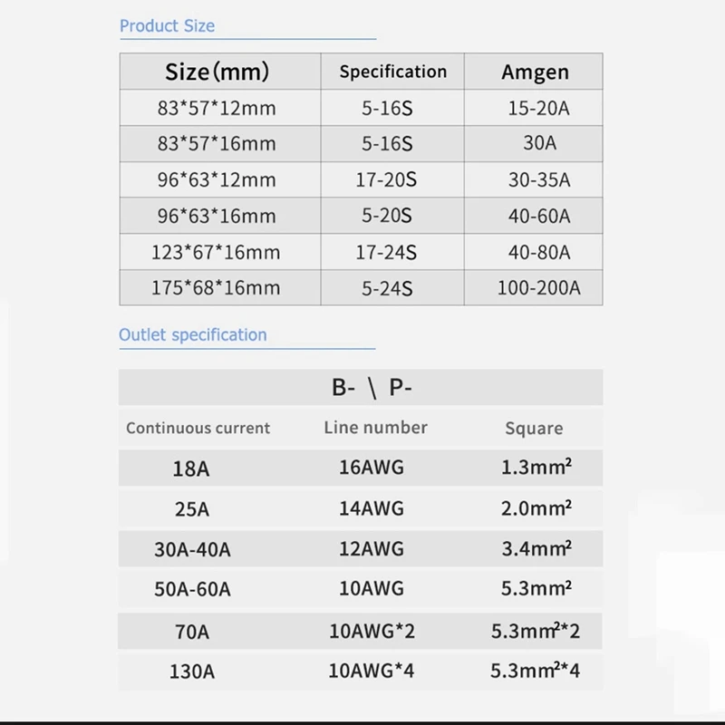Image resolution: width=725 pixels, height=725 pixels.
Task: Click the Outlet specification heading
Action: point(193,334)
